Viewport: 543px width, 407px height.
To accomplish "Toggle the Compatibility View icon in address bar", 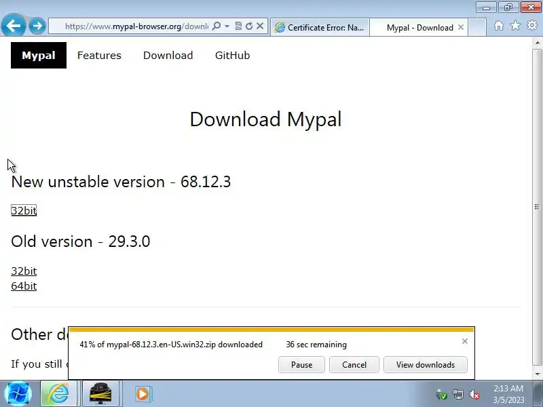I will 238,26.
